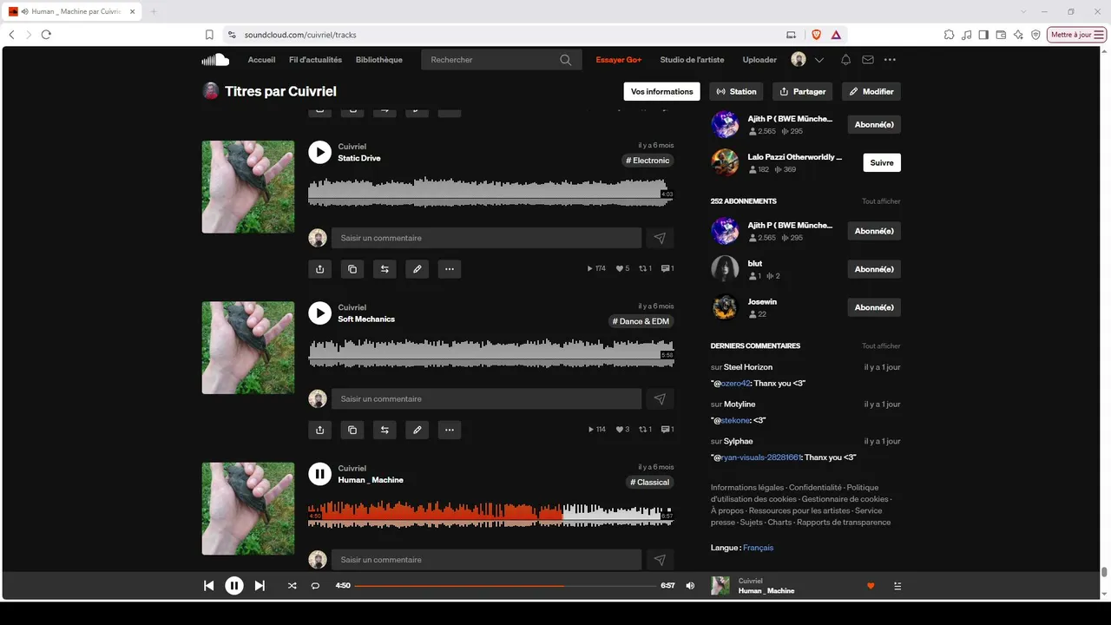Copy link of the Static Drive track
This screenshot has height=625, width=1111.
click(x=352, y=269)
